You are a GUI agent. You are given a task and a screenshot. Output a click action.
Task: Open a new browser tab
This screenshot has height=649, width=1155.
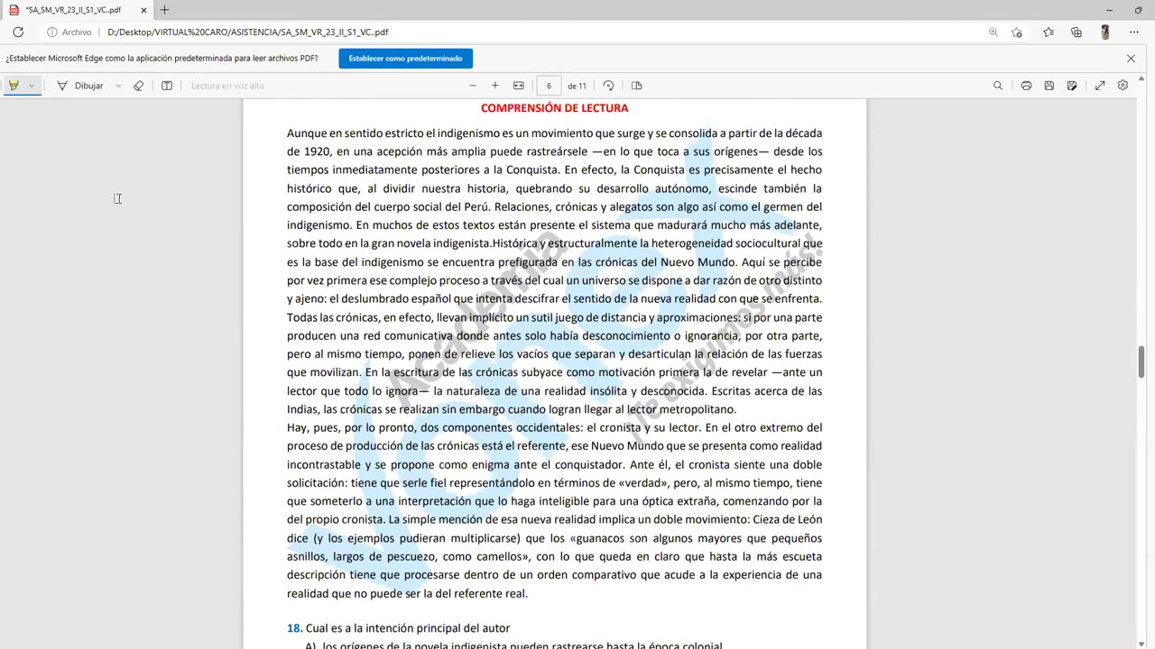pyautogui.click(x=164, y=10)
